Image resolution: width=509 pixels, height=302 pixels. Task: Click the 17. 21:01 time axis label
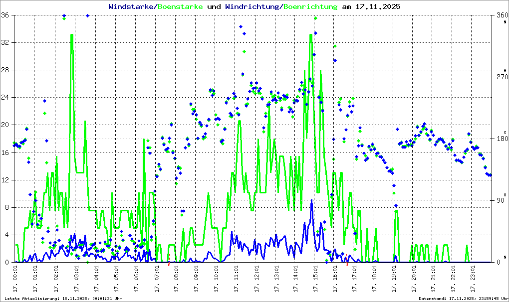coord(433,279)
